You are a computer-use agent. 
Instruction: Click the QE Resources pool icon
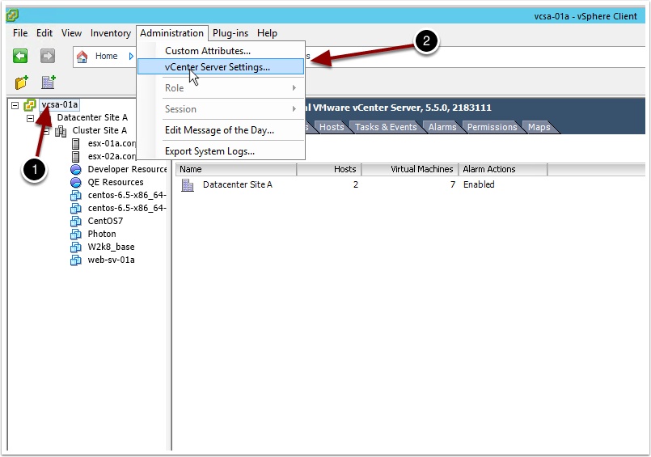(x=75, y=182)
